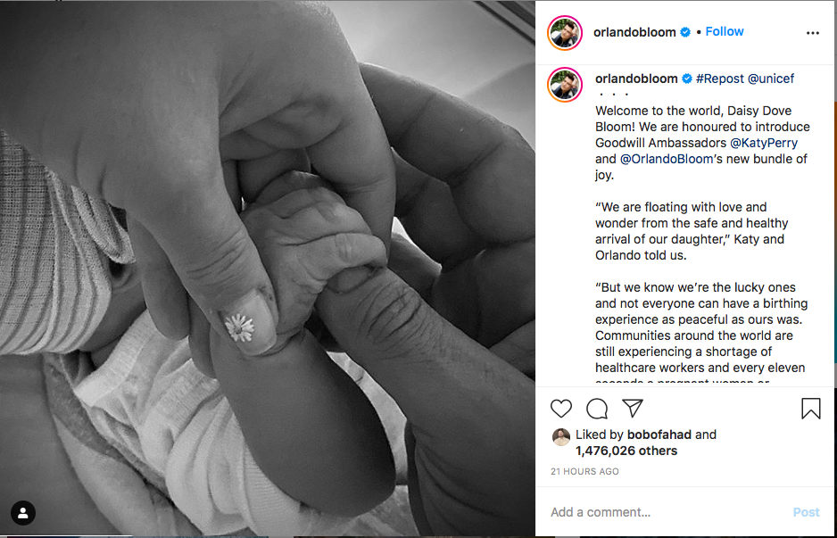Open bobofahad's small profile avatar
Image resolution: width=837 pixels, height=538 pixels.
(x=561, y=436)
